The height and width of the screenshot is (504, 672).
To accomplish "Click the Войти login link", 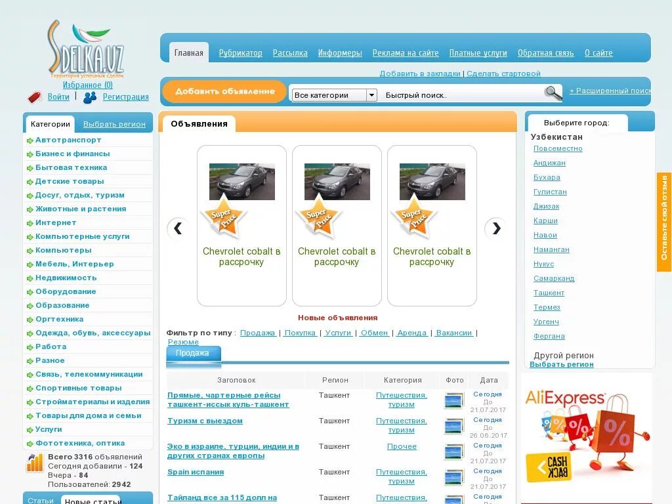I will click(x=58, y=97).
